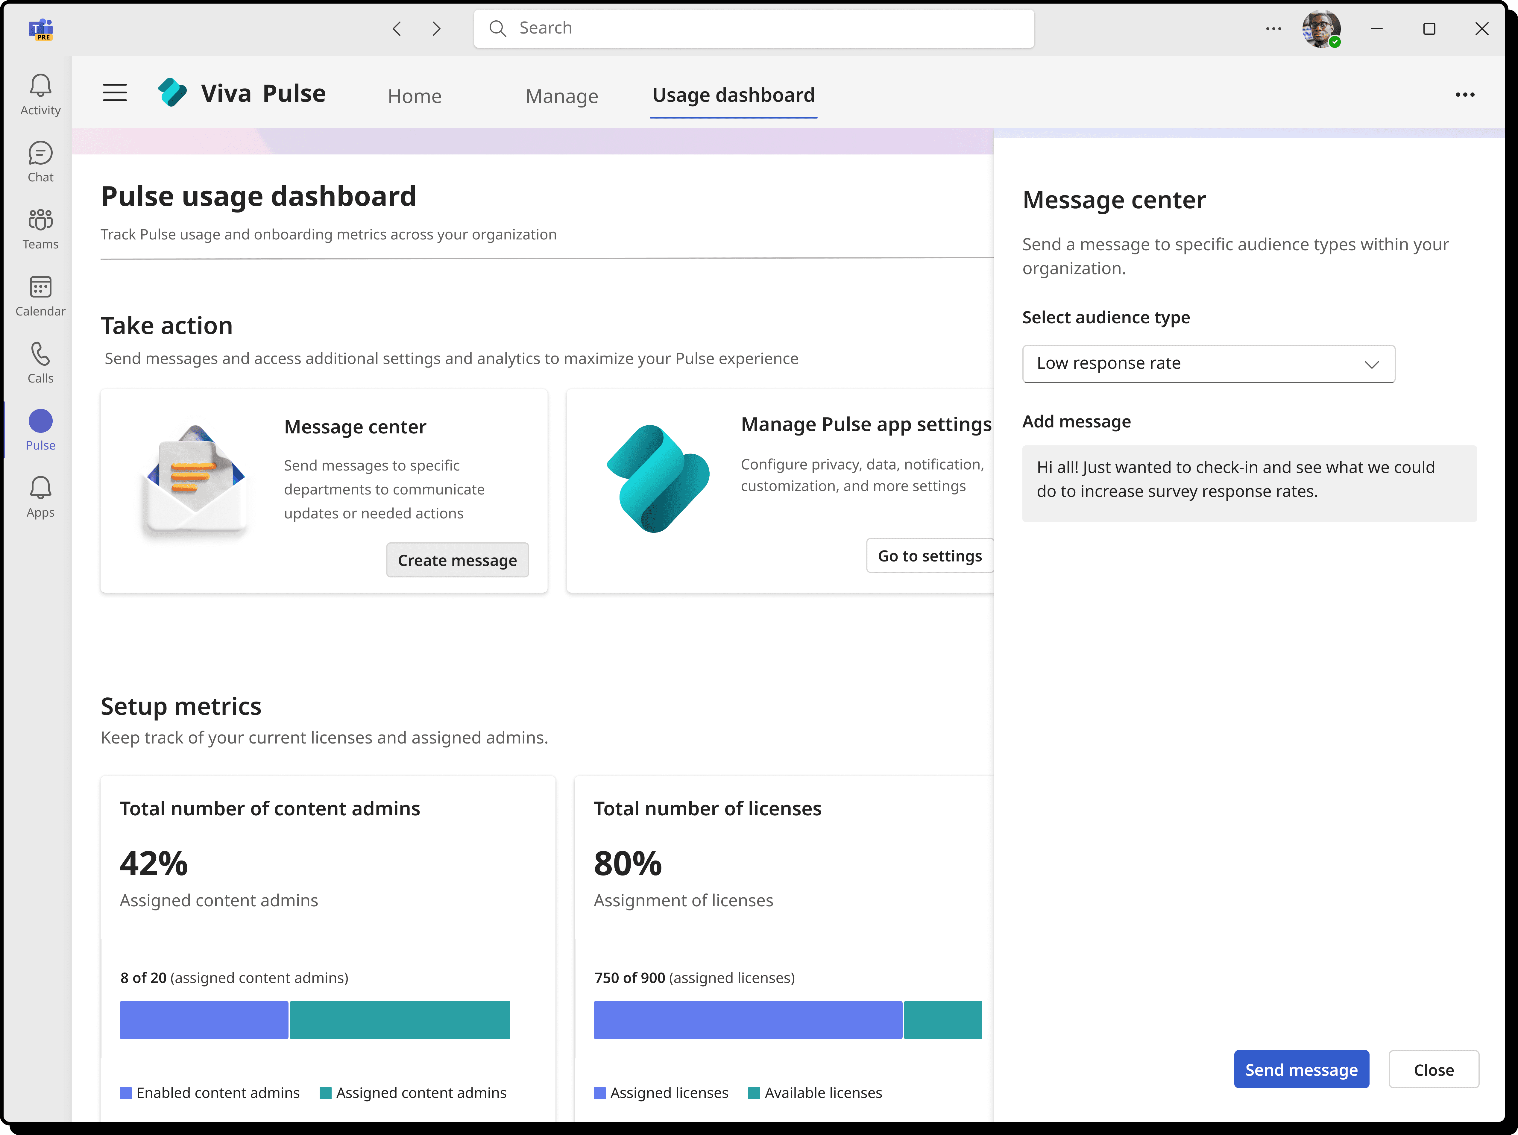Click the Teams Search field
The image size is (1518, 1135).
(754, 29)
